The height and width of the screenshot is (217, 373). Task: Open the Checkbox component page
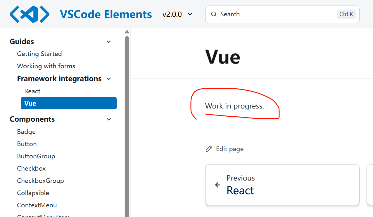click(x=31, y=169)
